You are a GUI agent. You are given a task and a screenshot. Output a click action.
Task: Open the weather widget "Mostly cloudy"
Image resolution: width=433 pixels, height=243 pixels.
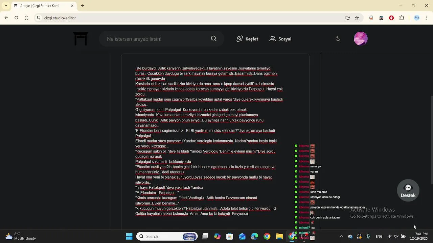[x=20, y=236]
